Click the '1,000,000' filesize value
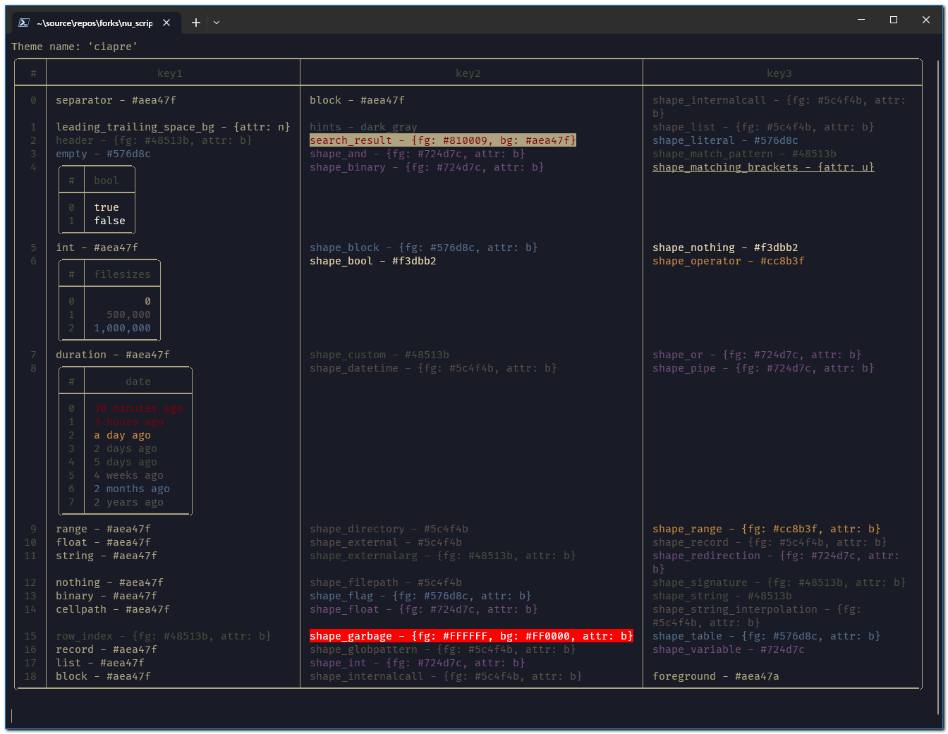This screenshot has height=734, width=948. tap(122, 328)
